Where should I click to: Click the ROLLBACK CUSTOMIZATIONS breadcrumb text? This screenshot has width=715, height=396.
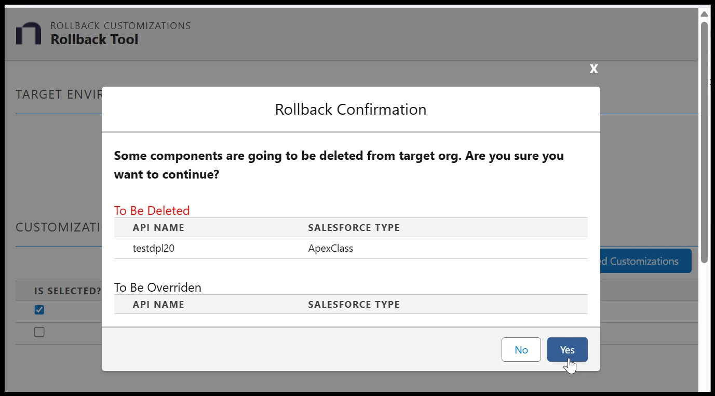(x=120, y=25)
